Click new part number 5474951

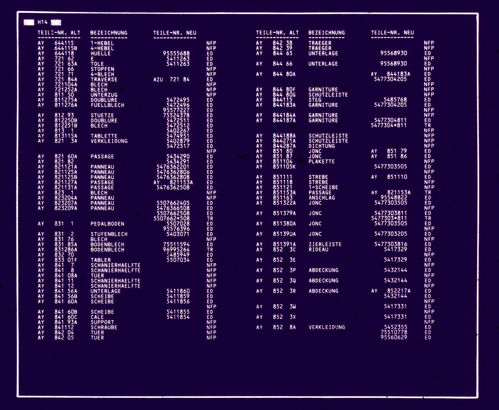click(178, 136)
